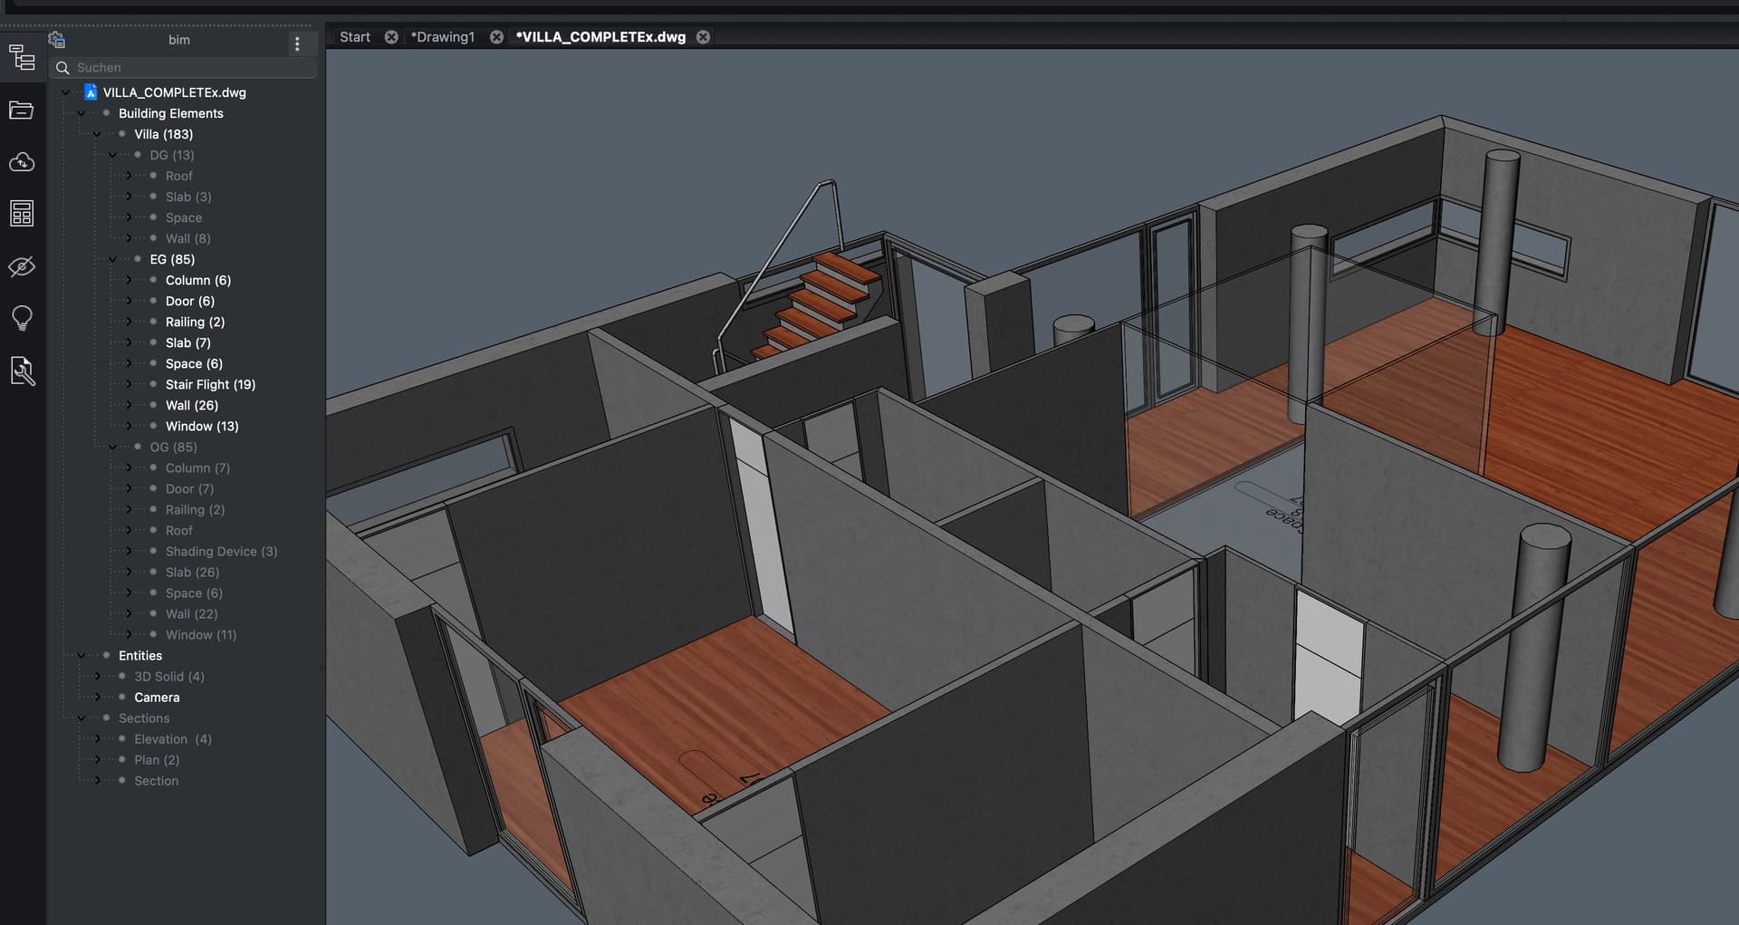Screen dimensions: 1739x925
Task: Open the three-dot menu in bim panel
Action: [297, 43]
